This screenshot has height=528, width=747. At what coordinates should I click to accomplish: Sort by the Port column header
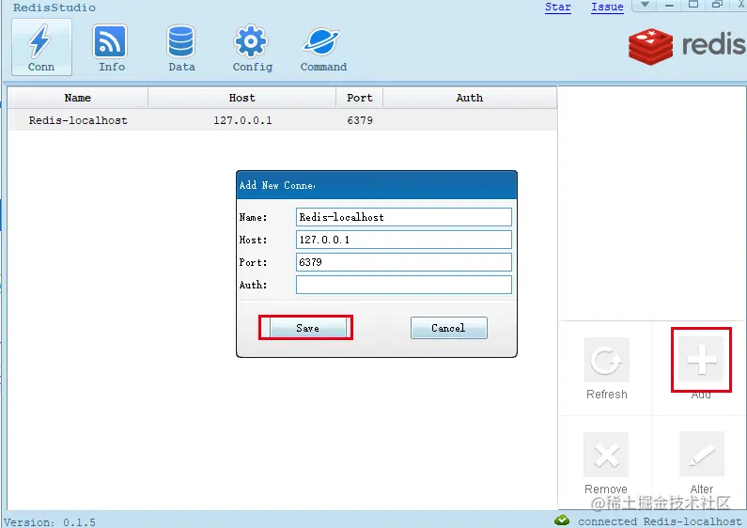360,98
